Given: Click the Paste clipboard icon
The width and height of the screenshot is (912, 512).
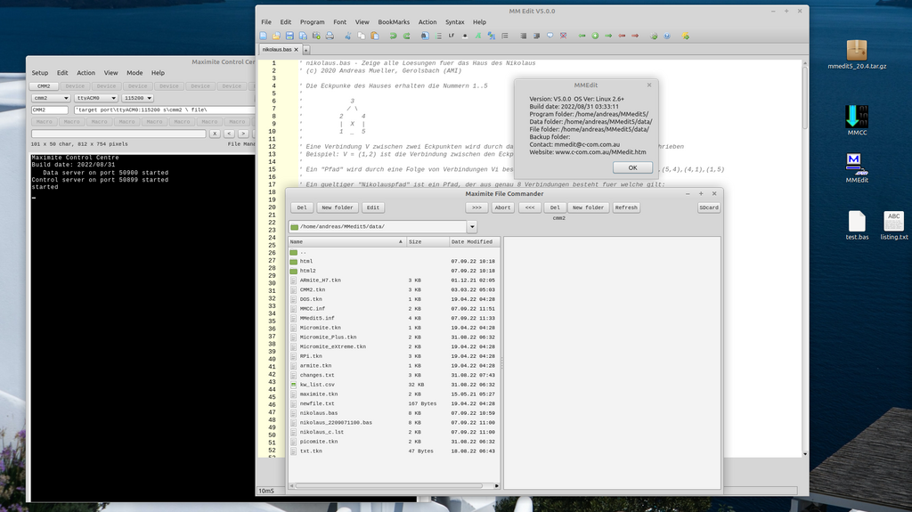Looking at the screenshot, I should click(x=374, y=36).
